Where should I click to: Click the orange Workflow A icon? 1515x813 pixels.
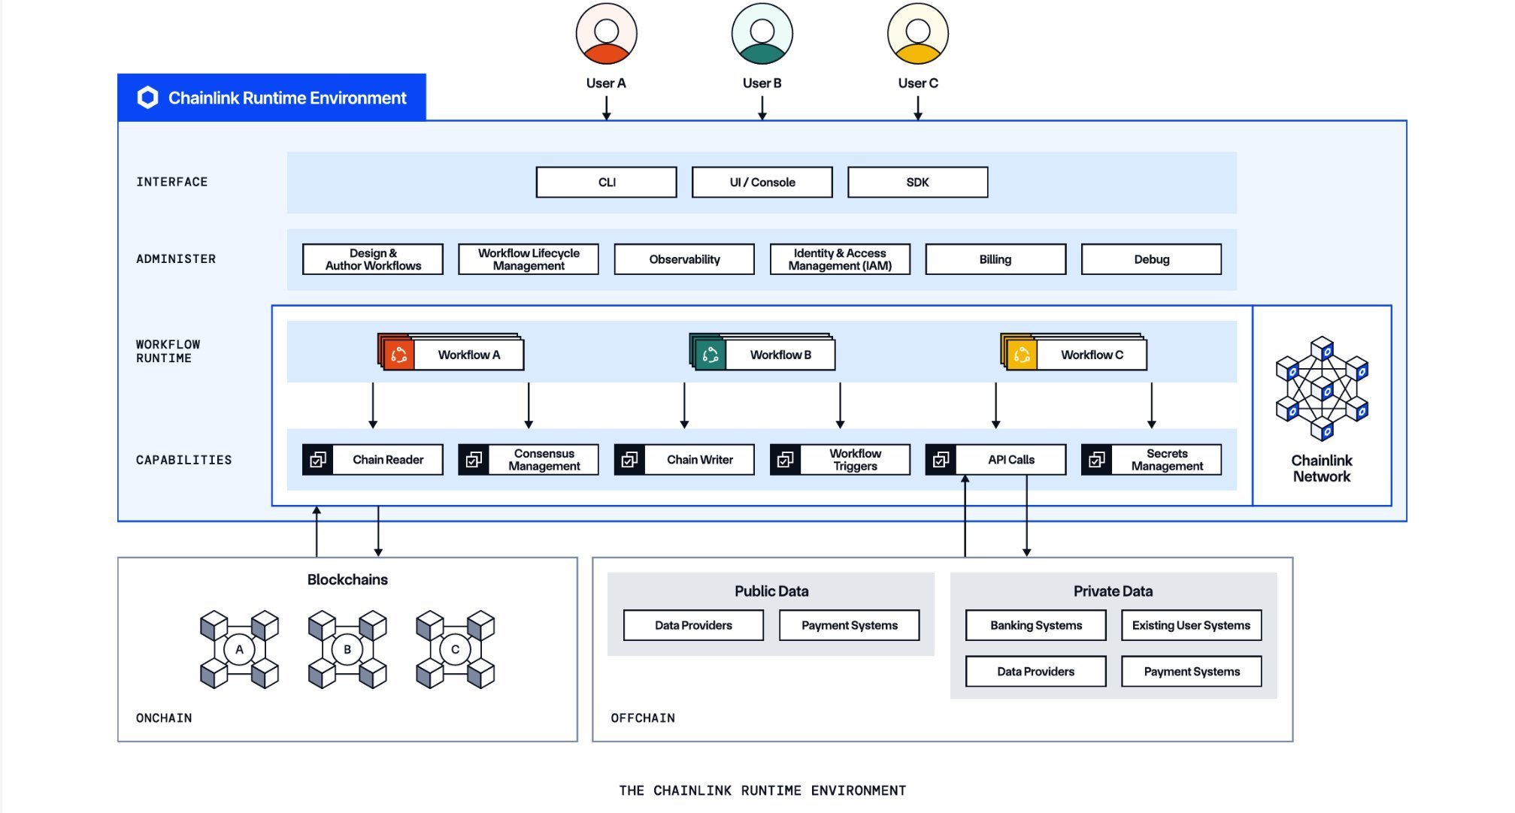click(x=398, y=355)
